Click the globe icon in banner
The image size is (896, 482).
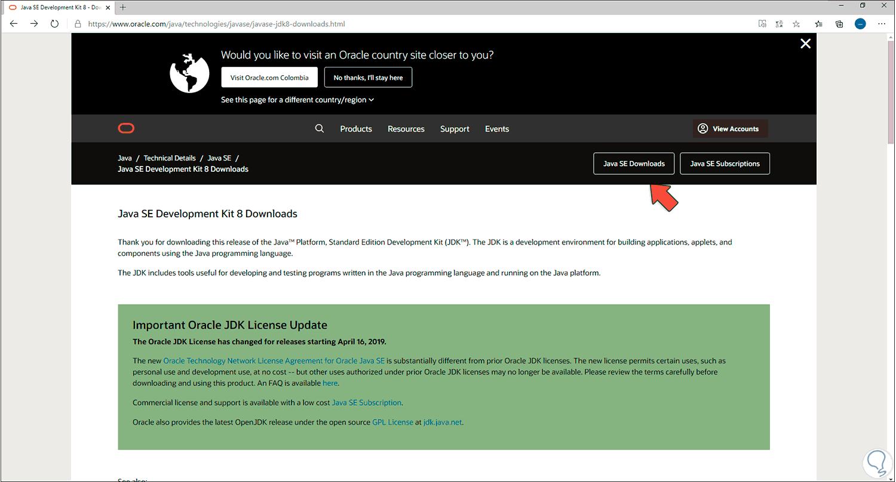point(189,73)
